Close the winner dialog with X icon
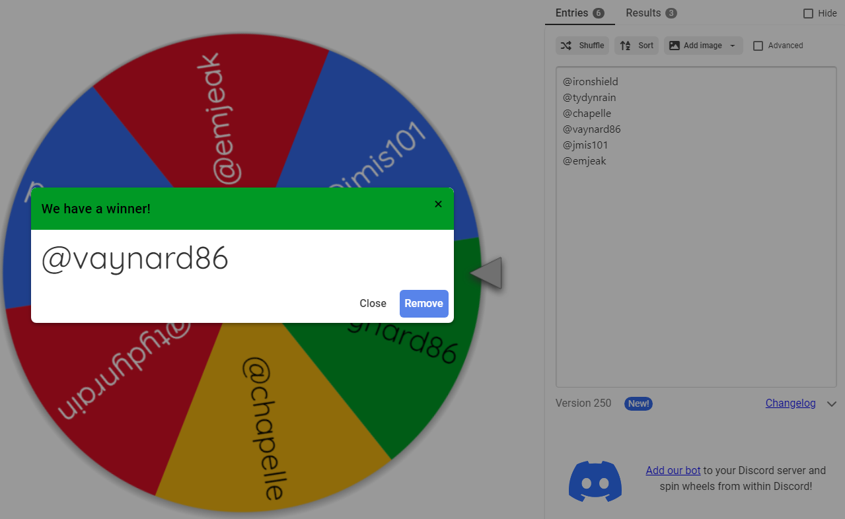Screen dimensions: 845x519 (438, 205)
